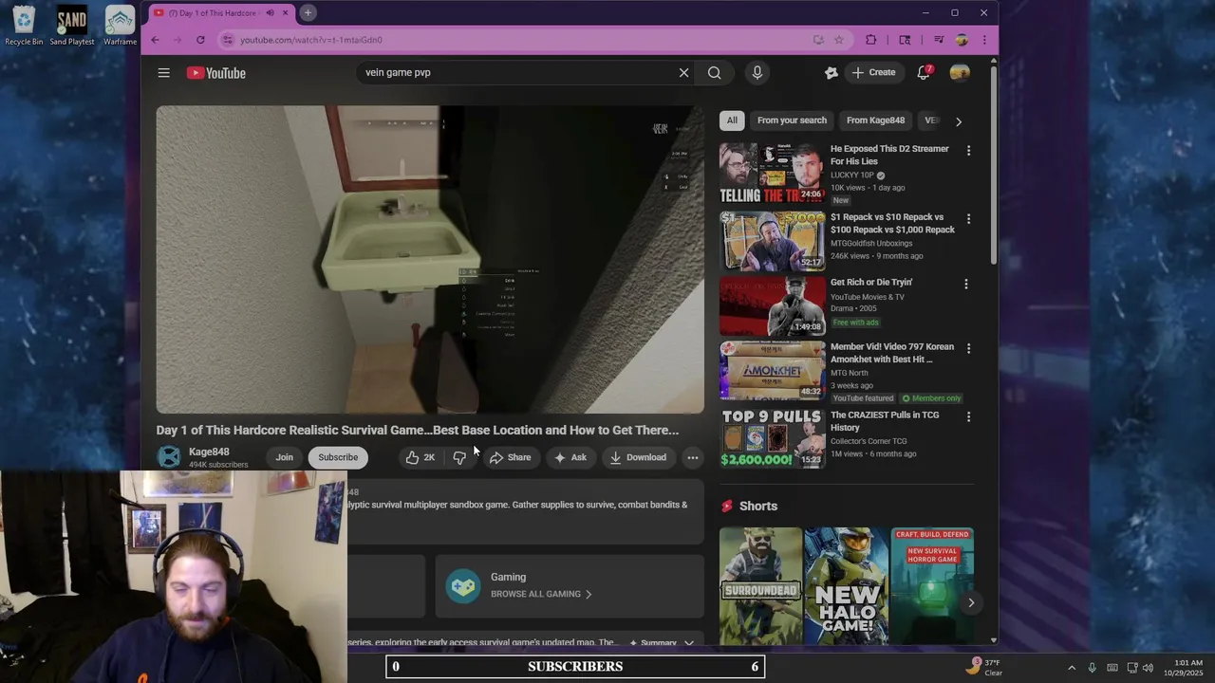
Task: Click the video player area
Action: click(x=430, y=259)
